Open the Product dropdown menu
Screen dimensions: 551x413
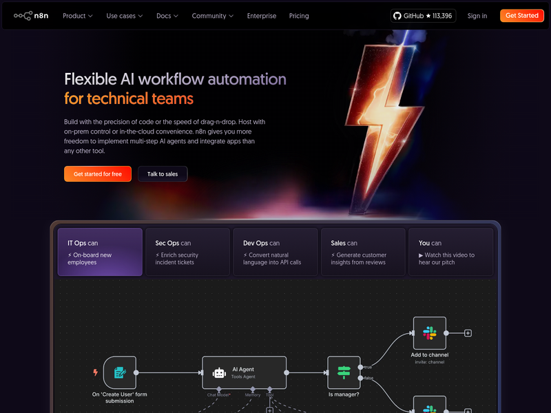tap(78, 16)
